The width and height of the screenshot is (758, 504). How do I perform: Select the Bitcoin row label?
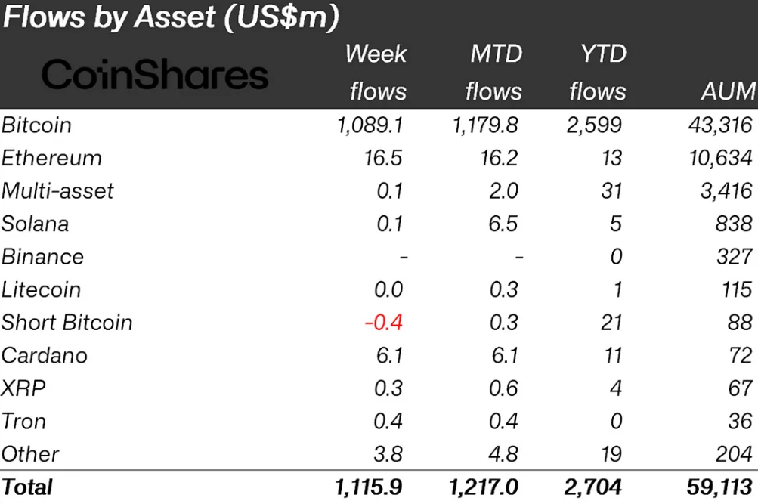point(36,125)
